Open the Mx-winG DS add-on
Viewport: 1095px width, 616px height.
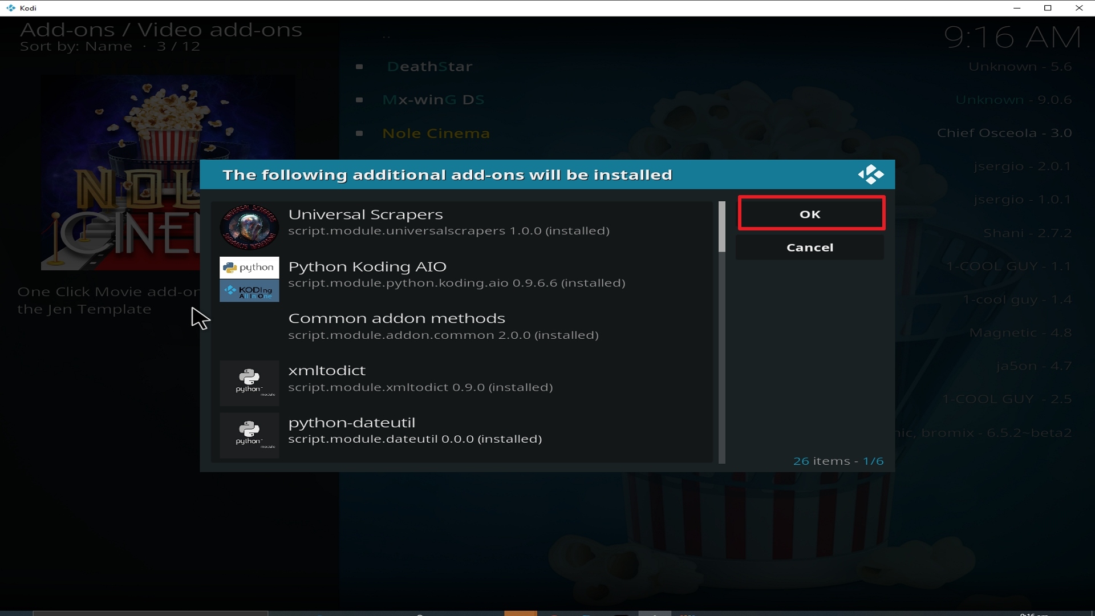[x=433, y=100]
